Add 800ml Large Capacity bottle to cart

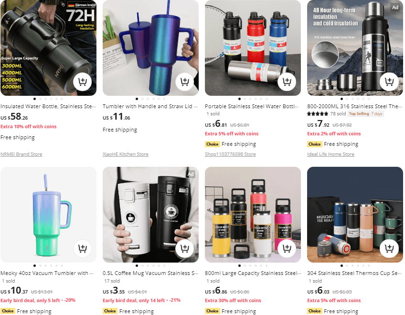287,248
